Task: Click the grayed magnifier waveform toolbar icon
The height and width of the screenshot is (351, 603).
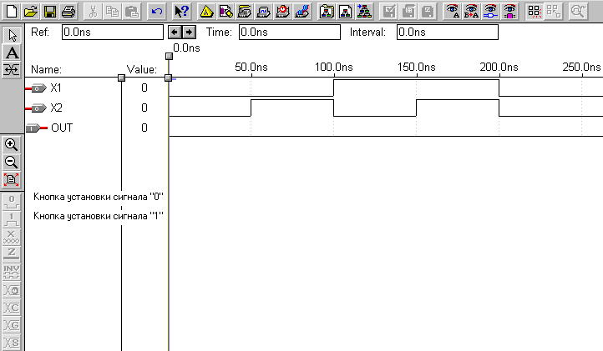Action: coord(578,12)
